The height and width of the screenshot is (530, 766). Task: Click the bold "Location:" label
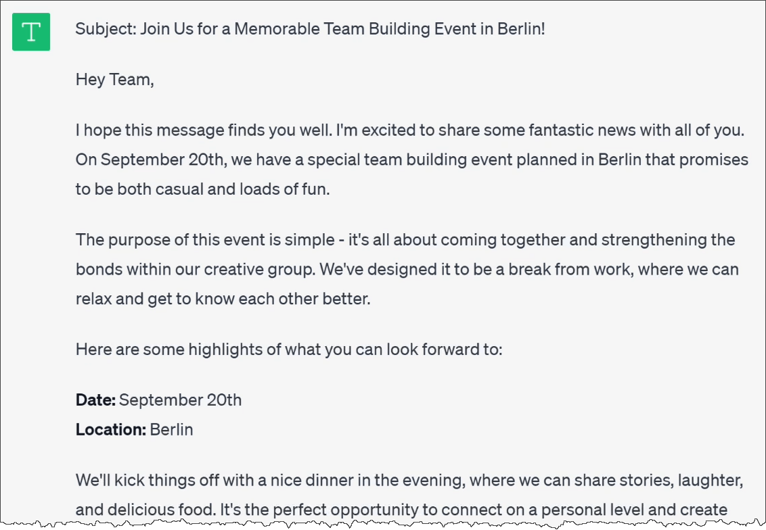pos(111,429)
